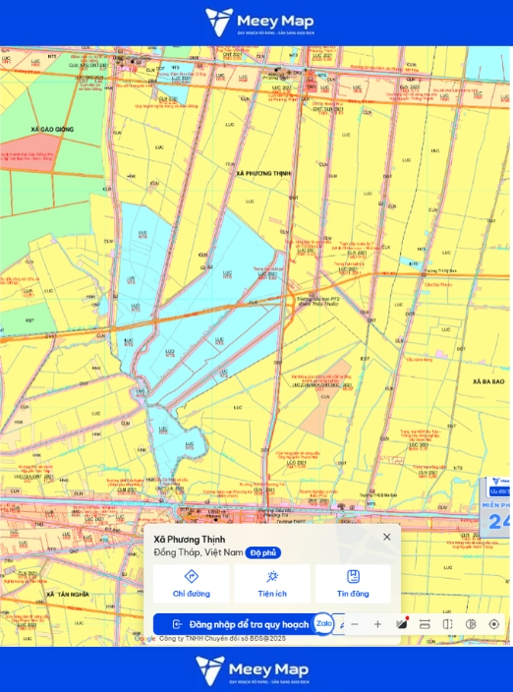The image size is (513, 692).
Task: Open Tiện ích utilities
Action: pyautogui.click(x=272, y=584)
